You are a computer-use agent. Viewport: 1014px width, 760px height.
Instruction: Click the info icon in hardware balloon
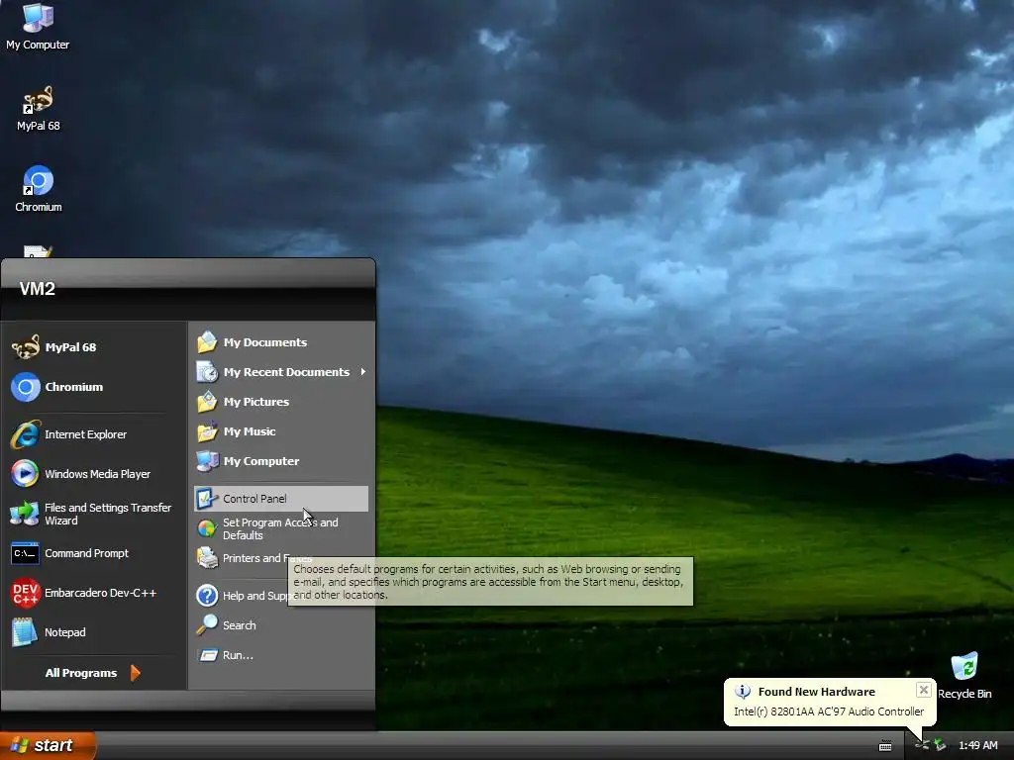click(743, 692)
